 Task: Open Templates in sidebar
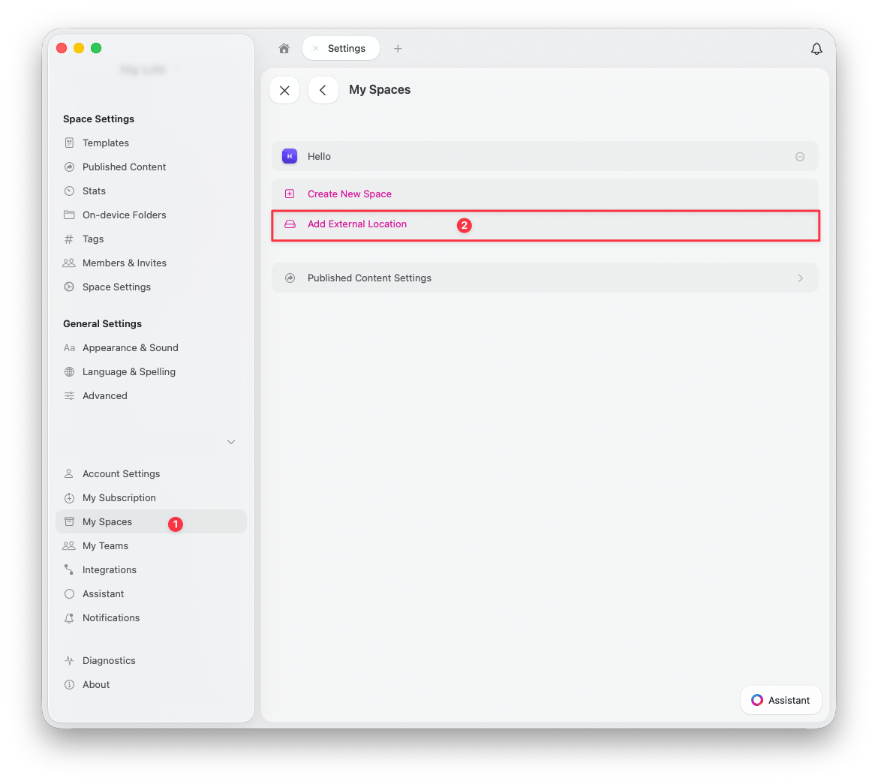[106, 143]
